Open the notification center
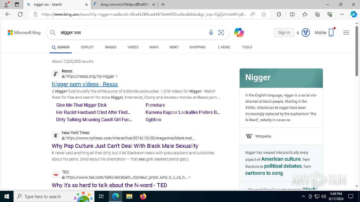Viewport: 360px width, 202px height. [351, 196]
